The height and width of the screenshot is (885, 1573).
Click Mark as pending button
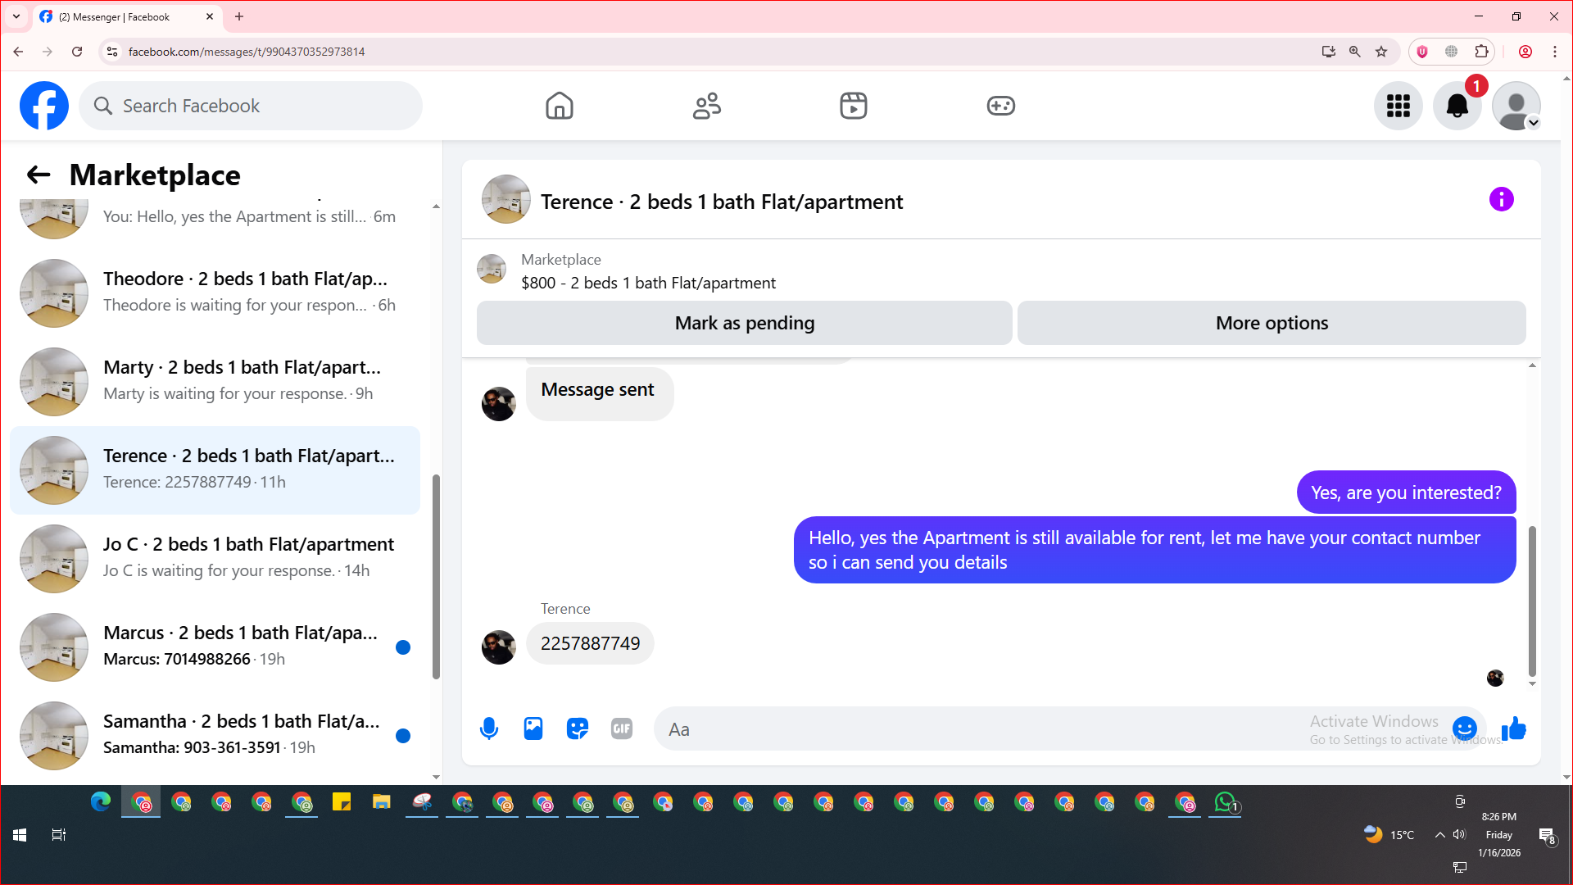[744, 323]
